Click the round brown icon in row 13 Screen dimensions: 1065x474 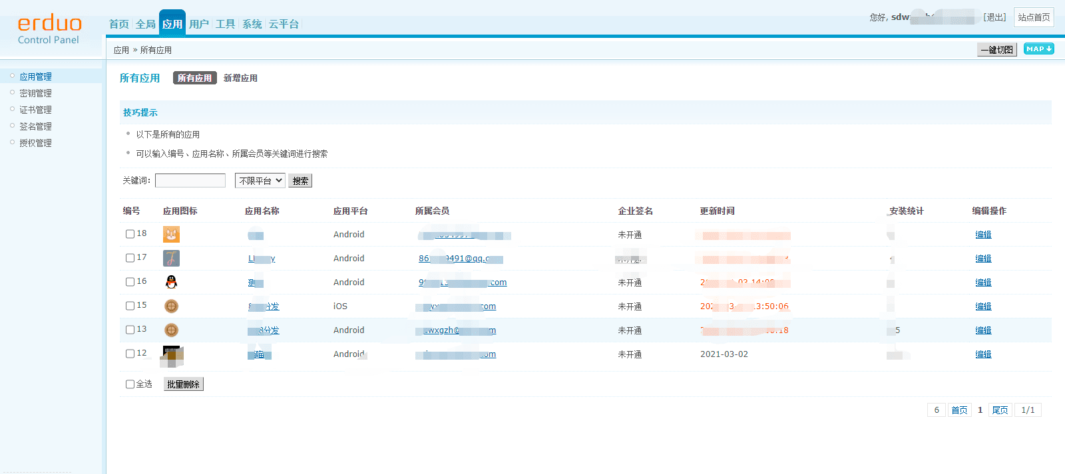171,330
